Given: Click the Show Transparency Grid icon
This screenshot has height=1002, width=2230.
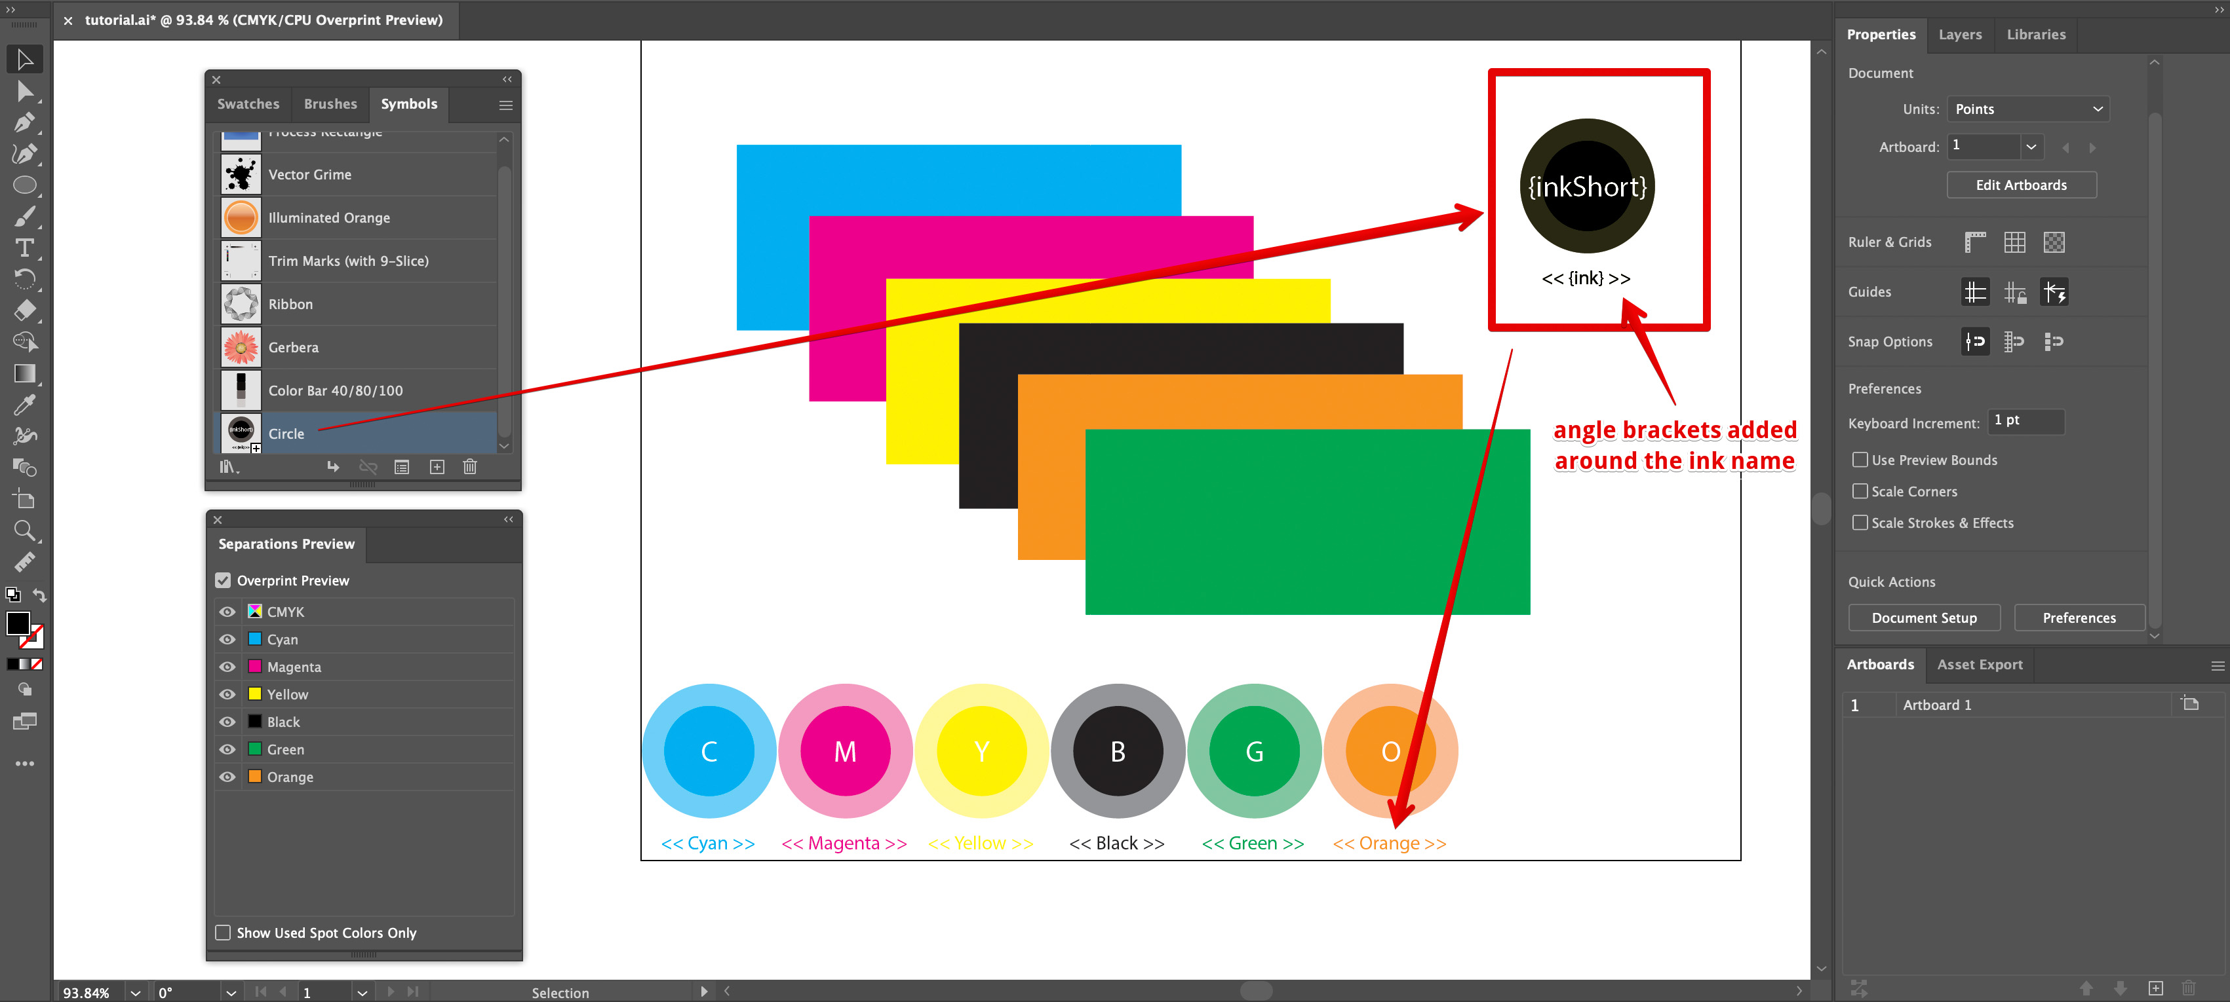Looking at the screenshot, I should (2055, 242).
